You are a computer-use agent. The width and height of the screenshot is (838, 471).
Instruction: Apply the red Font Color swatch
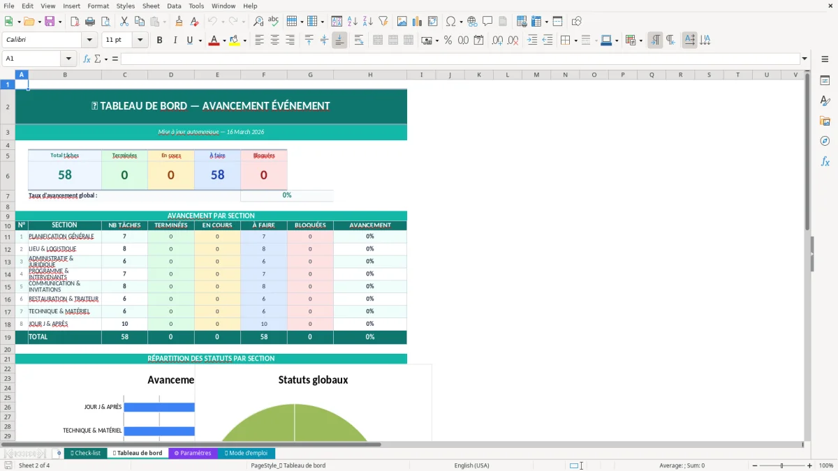213,40
